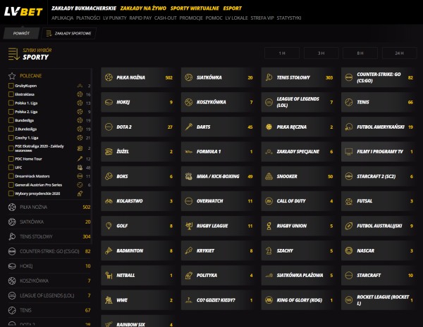Open the Polityka card
423x327 pixels.
click(x=218, y=276)
